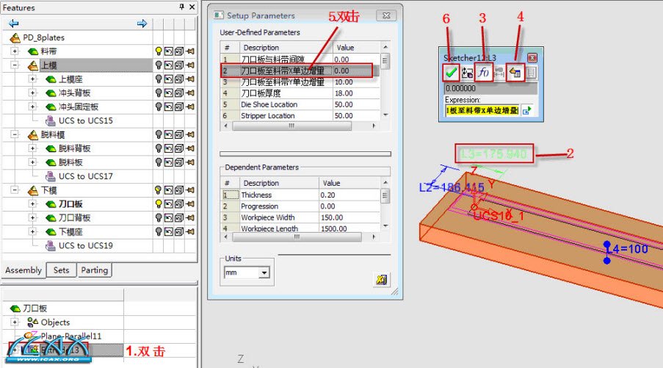The image size is (663, 368).
Task: Expand the 料带 tree node
Action: (15, 51)
